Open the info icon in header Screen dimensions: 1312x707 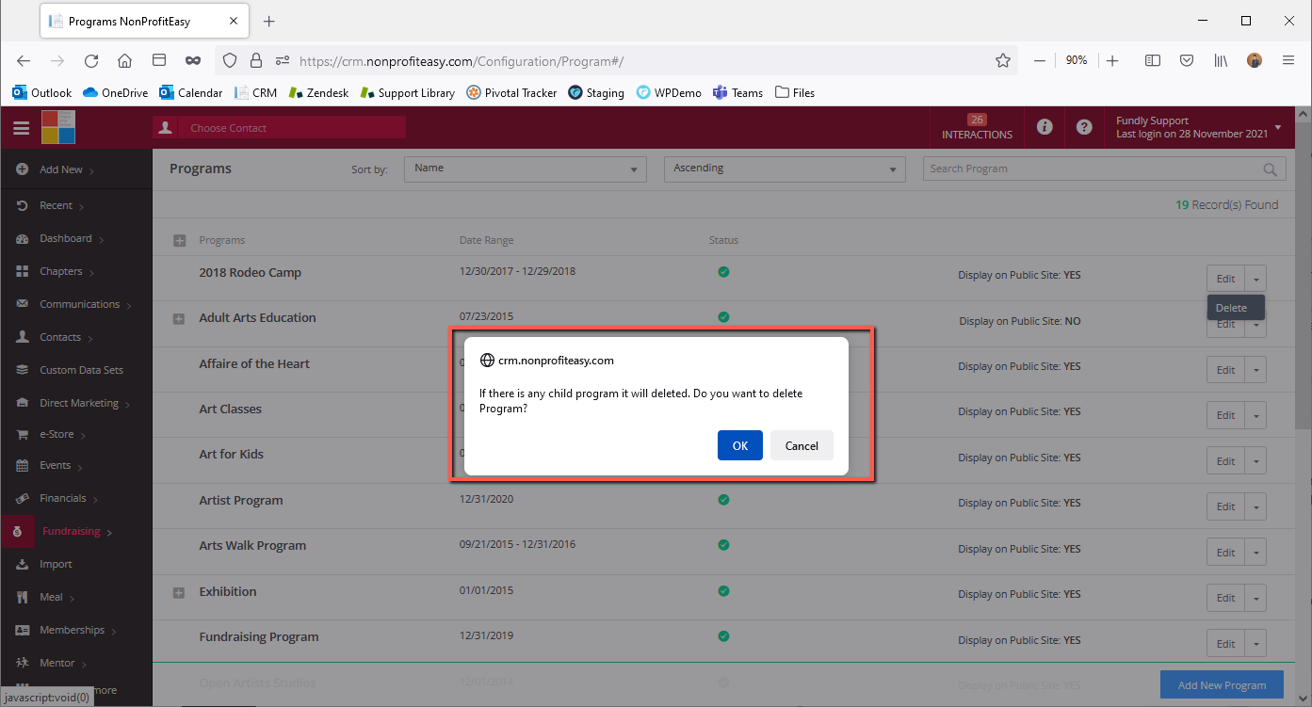click(x=1045, y=127)
